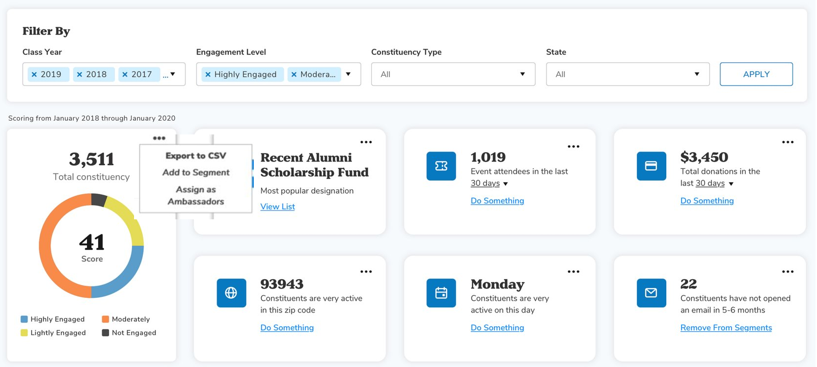Click the event ticket icon
The image size is (817, 367).
tap(441, 166)
